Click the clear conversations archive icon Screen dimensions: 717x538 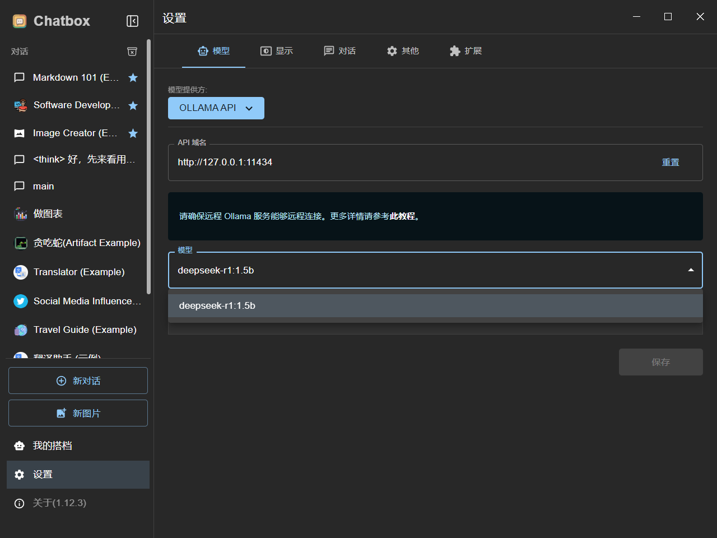tap(132, 52)
